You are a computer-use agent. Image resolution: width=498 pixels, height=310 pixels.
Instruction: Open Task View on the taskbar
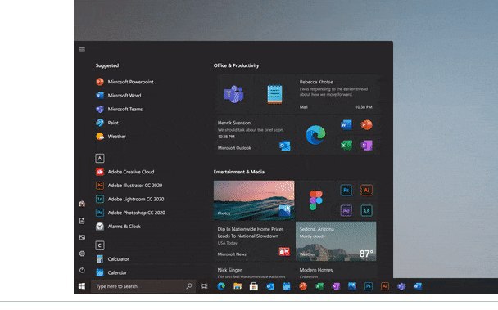coord(205,286)
